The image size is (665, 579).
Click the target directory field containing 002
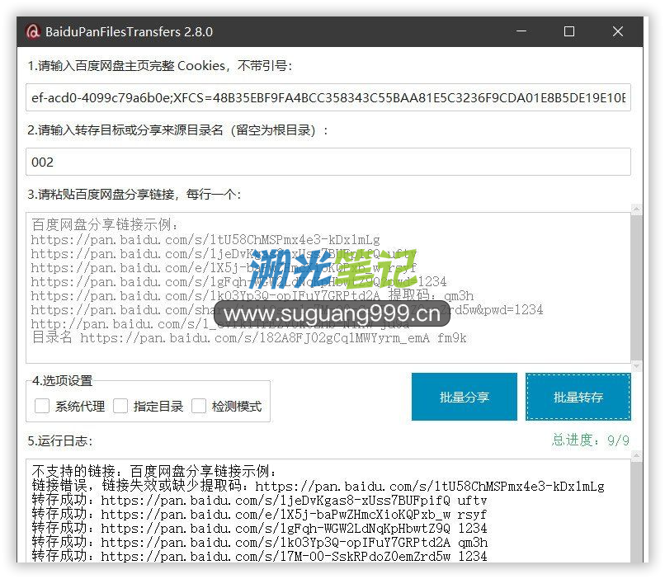tap(328, 162)
